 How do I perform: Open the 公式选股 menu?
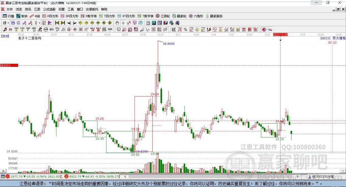(49, 9)
